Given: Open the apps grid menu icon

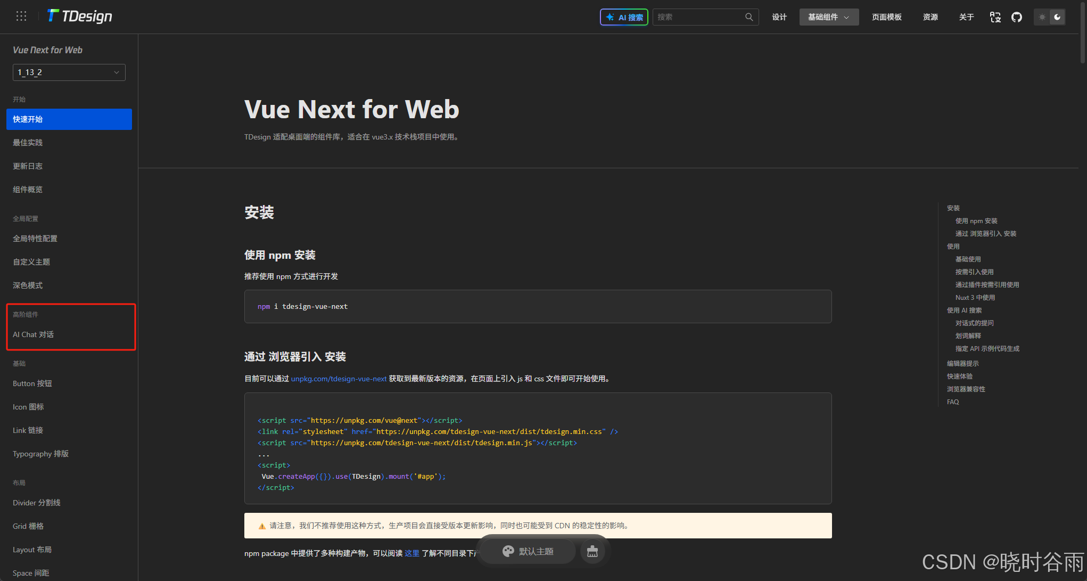Looking at the screenshot, I should (21, 17).
